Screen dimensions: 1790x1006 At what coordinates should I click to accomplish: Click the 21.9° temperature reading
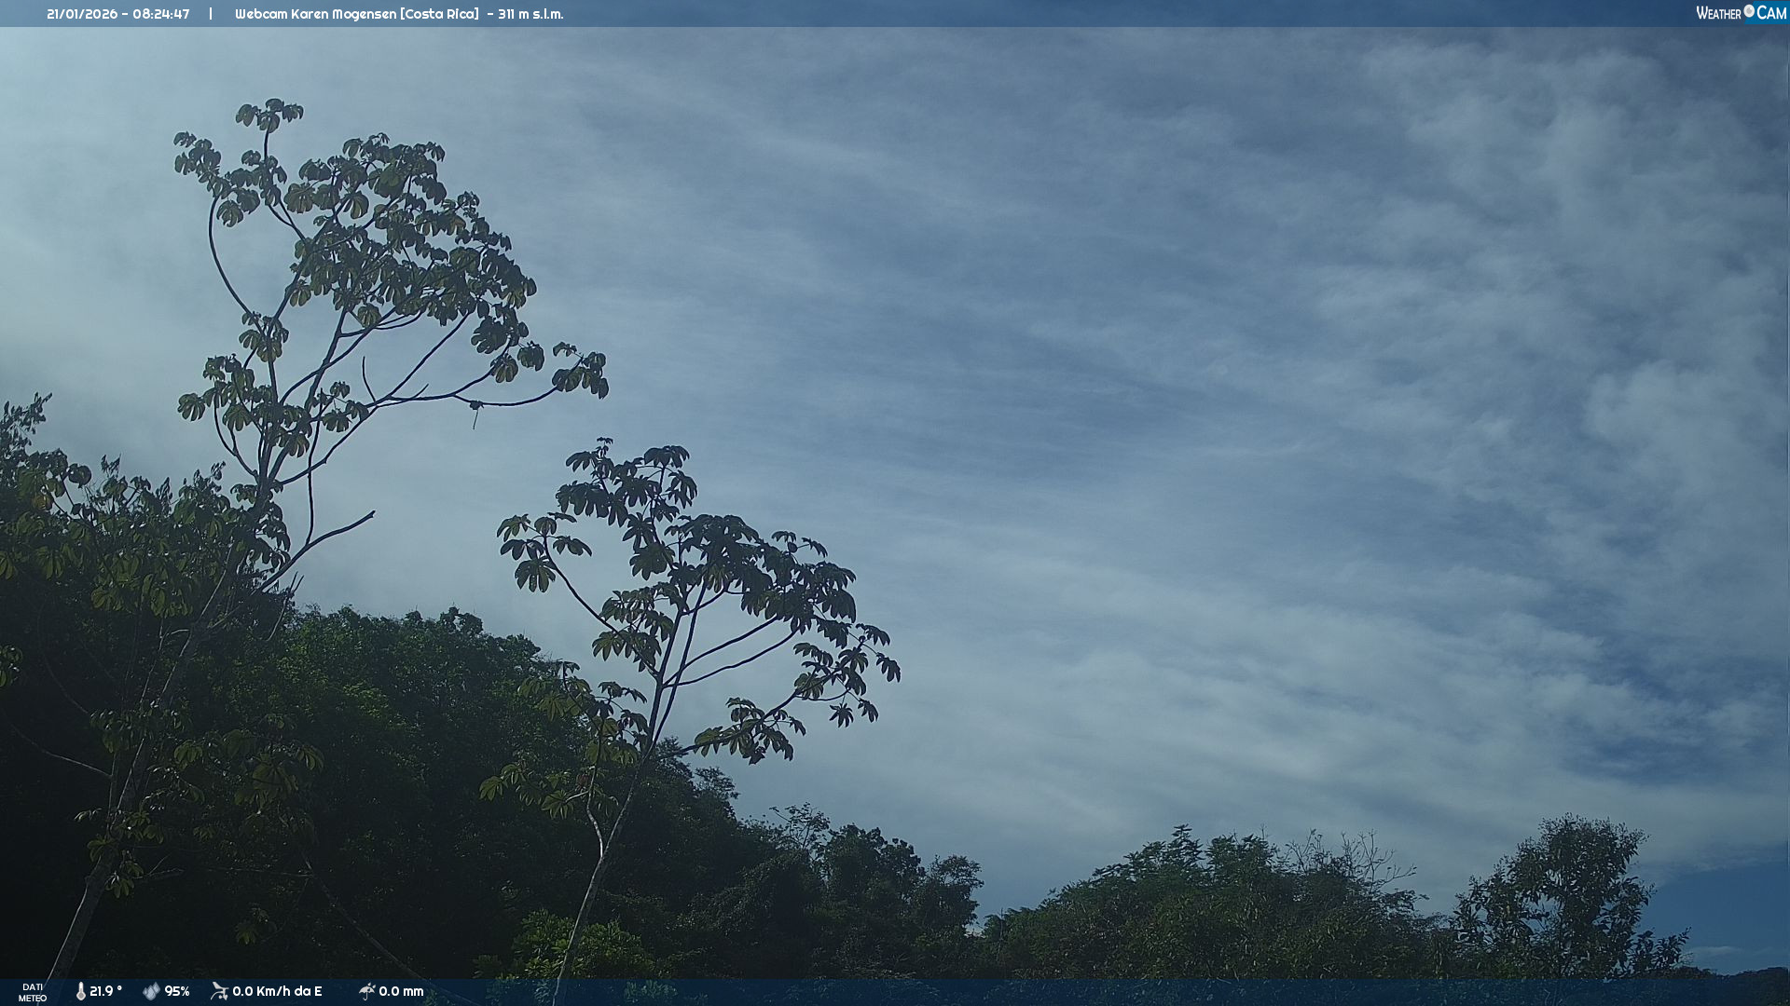click(x=106, y=991)
